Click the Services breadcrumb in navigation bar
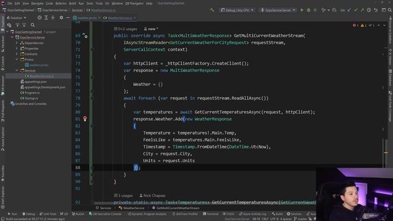 77,10
